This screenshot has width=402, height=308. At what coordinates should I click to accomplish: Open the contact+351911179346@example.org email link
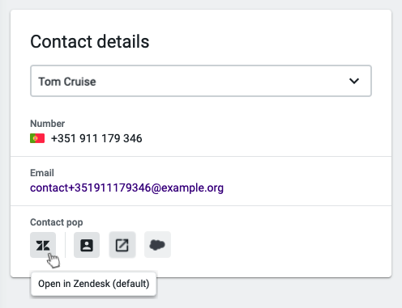(126, 188)
